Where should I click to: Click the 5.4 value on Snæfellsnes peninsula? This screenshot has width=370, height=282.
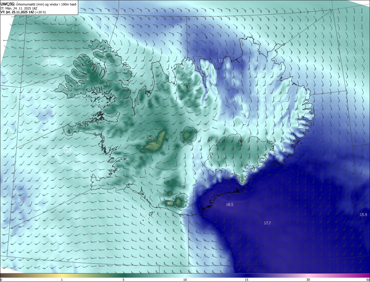(x=69, y=131)
